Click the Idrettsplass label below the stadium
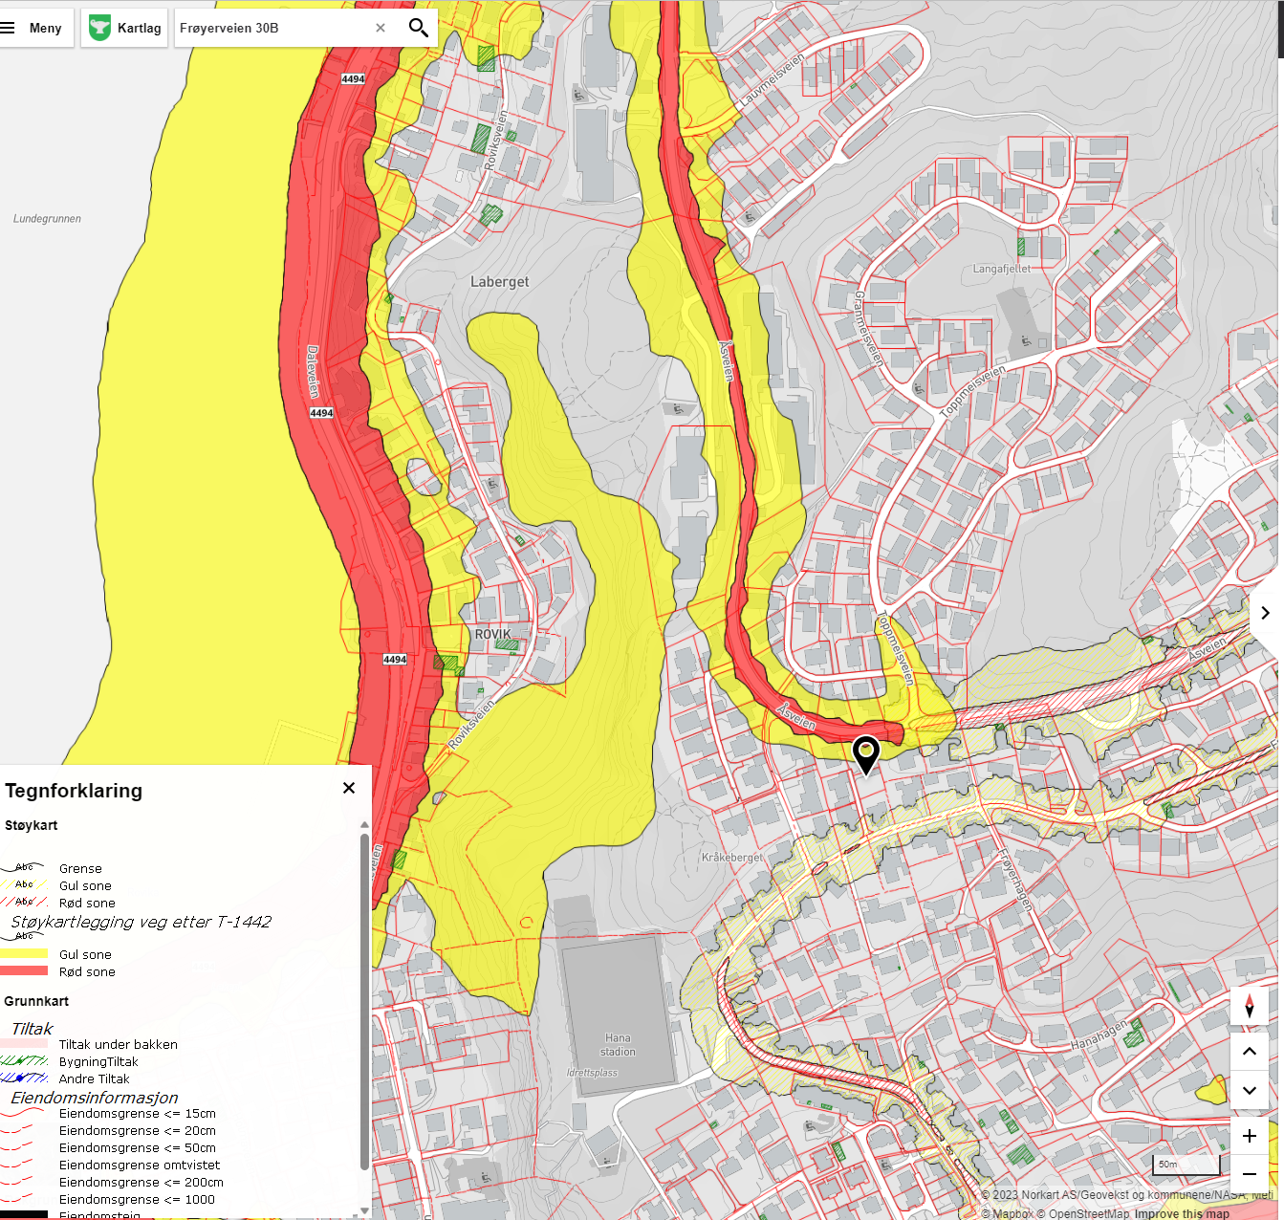The width and height of the screenshot is (1284, 1220). (x=592, y=1073)
